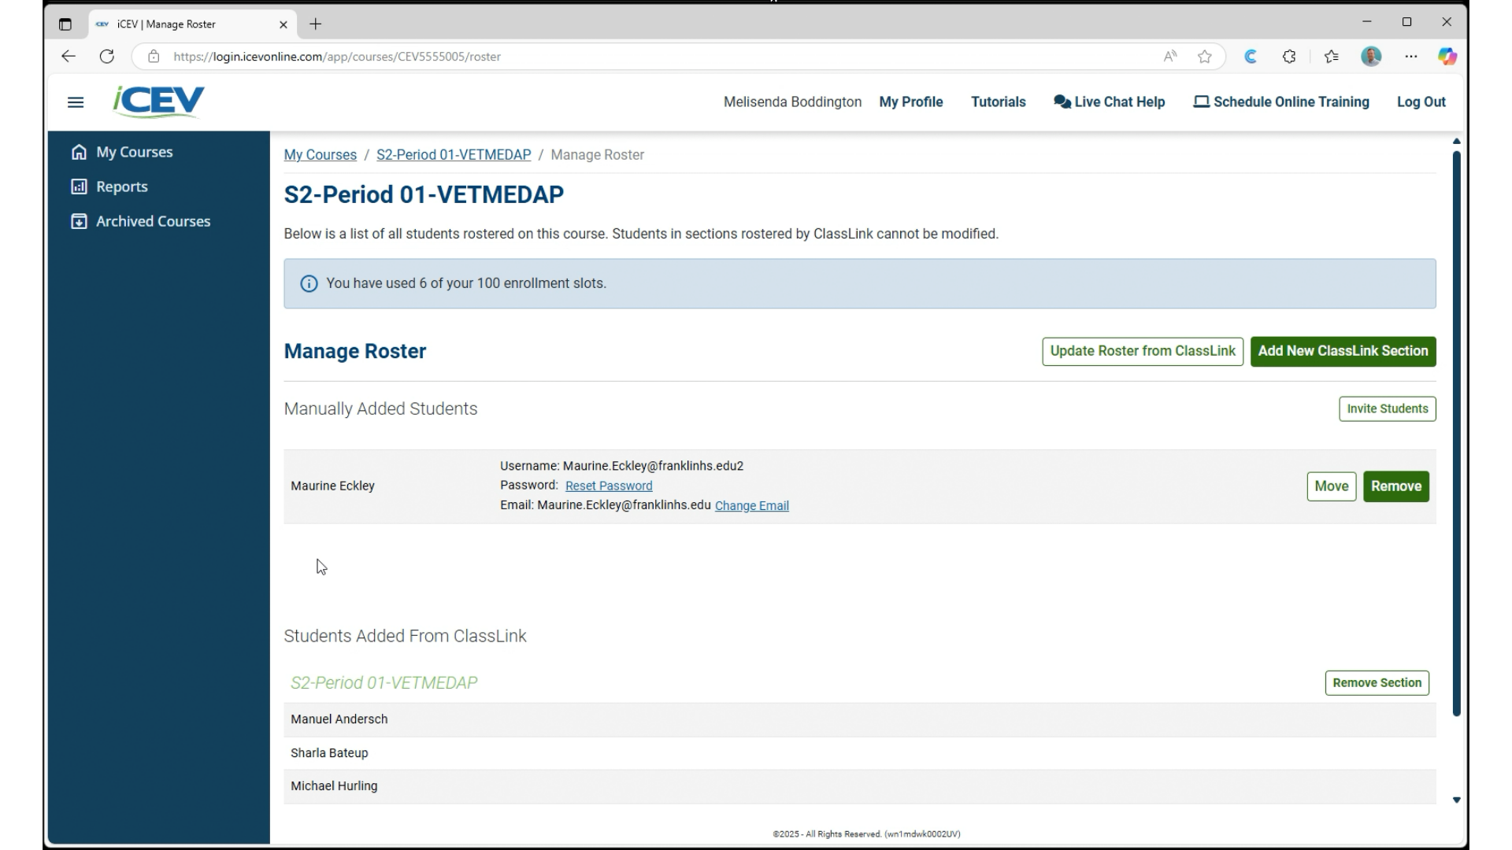
Task: Open My Profile
Action: 911,102
